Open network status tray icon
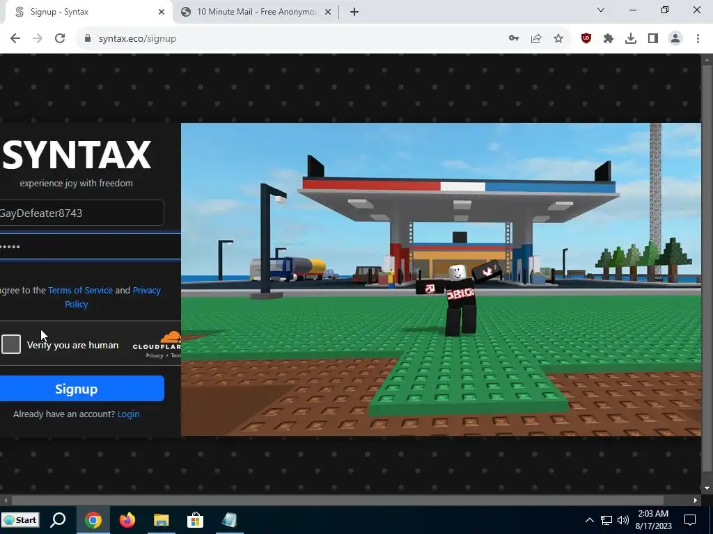The image size is (713, 534). click(x=606, y=520)
